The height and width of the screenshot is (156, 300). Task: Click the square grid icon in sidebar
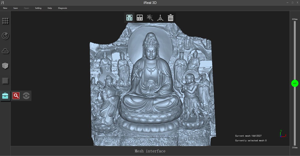[5, 81]
